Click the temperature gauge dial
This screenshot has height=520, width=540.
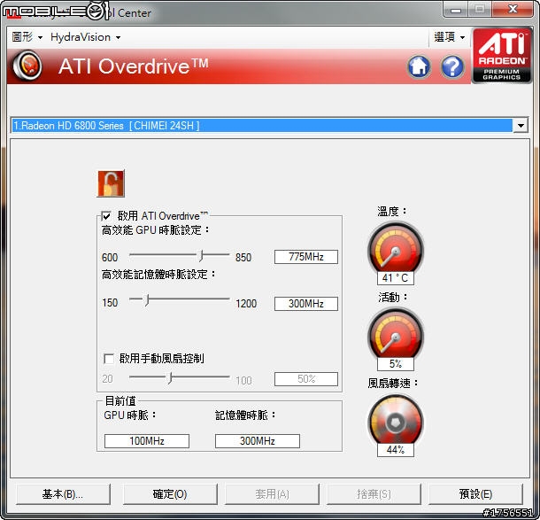[x=396, y=249]
